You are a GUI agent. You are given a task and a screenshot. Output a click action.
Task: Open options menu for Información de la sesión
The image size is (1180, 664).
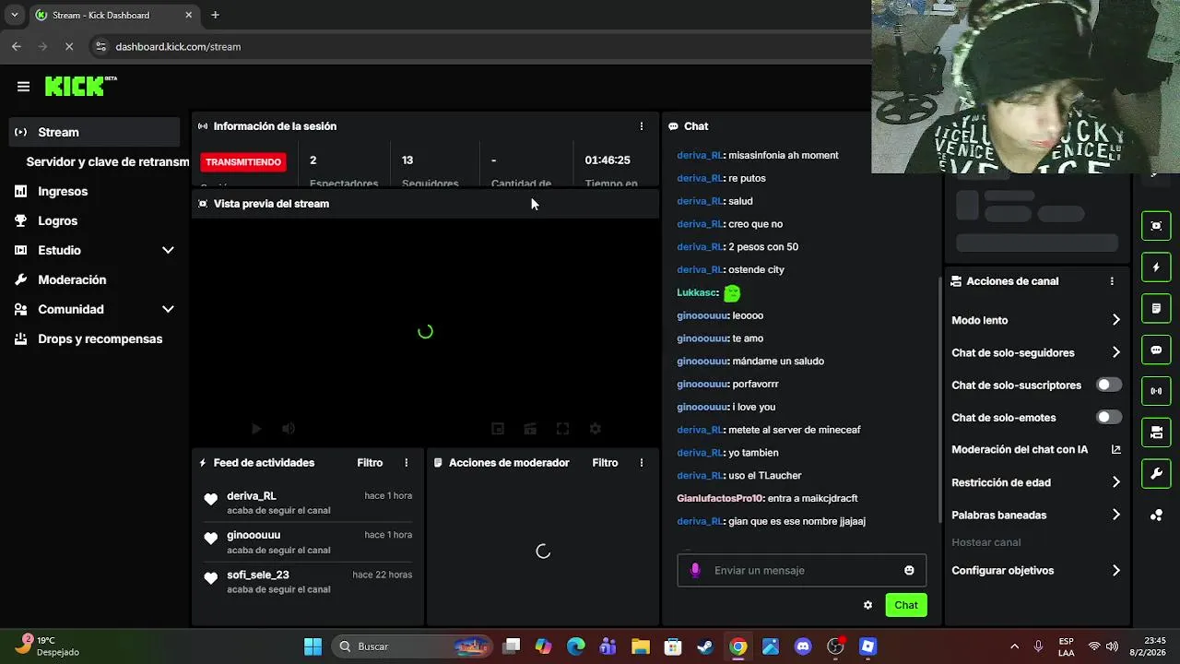(642, 126)
